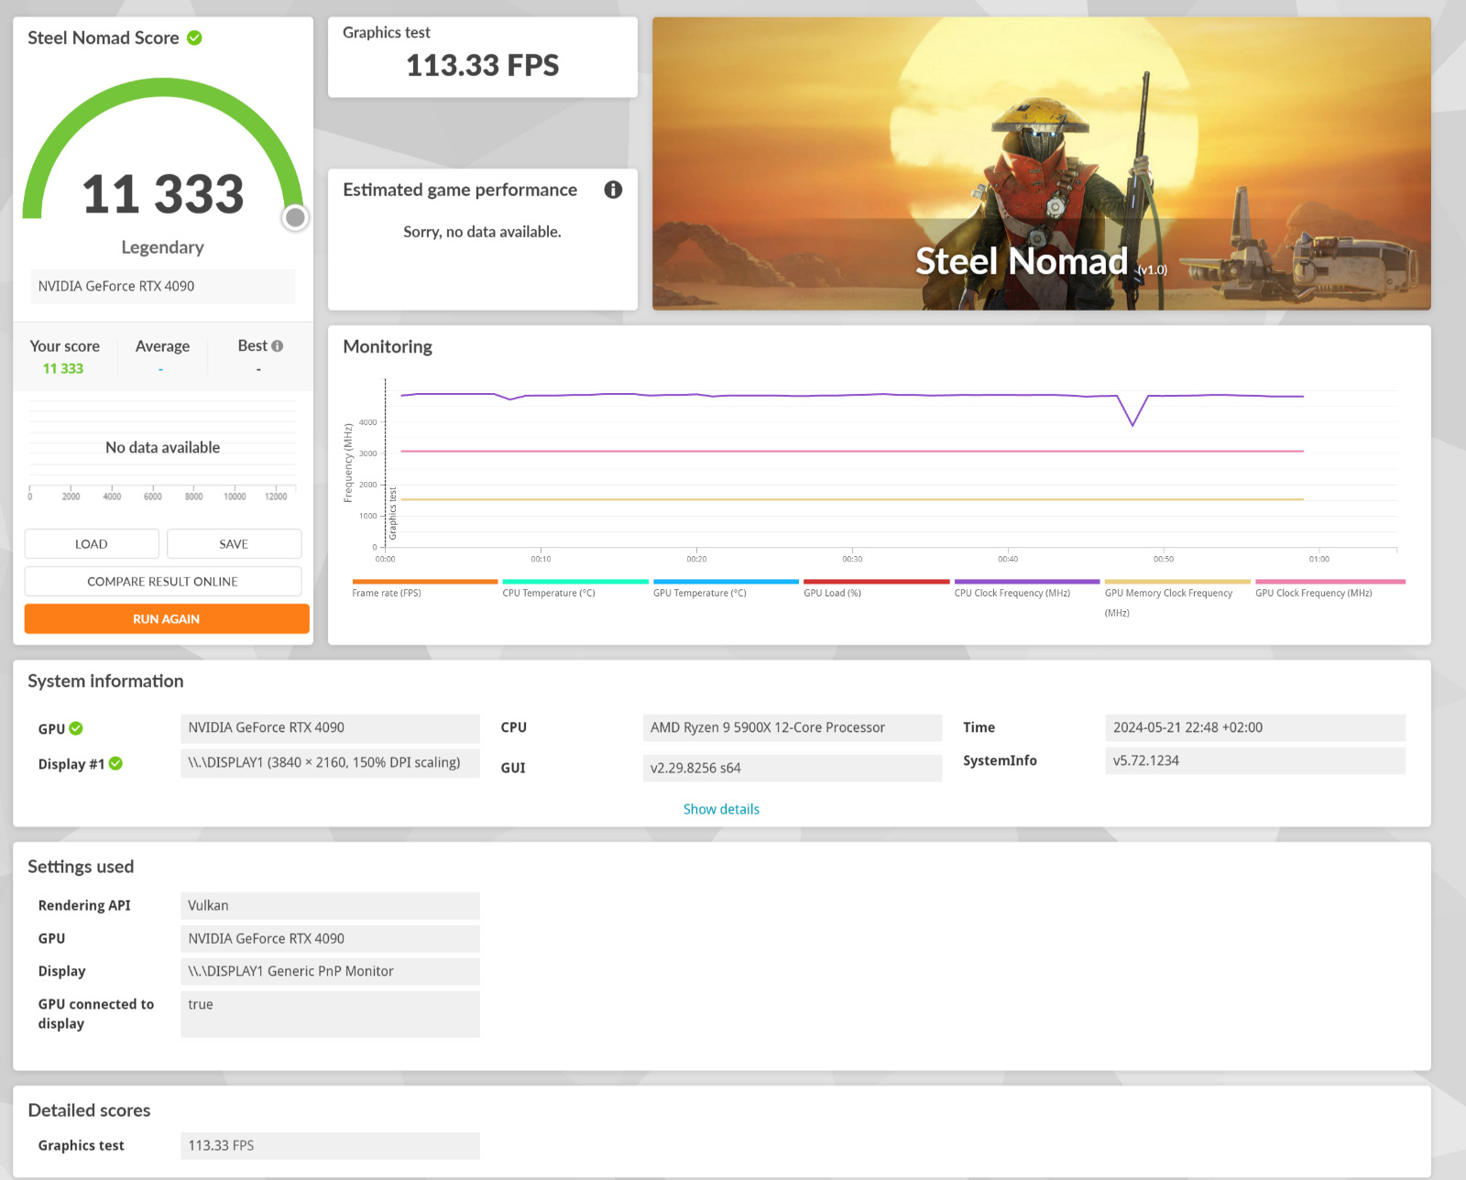The image size is (1466, 1180).
Task: Click the AMD Ryzen 9 5900X processor value
Action: [793, 728]
